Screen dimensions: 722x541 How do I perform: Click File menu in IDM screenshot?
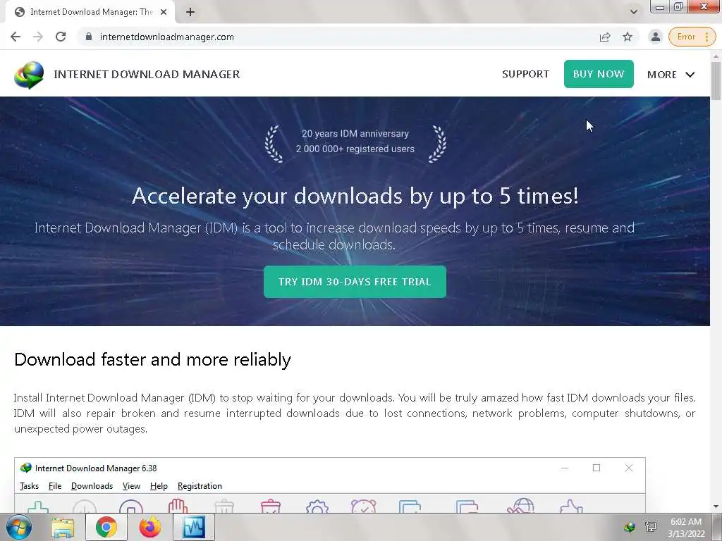[x=55, y=486]
